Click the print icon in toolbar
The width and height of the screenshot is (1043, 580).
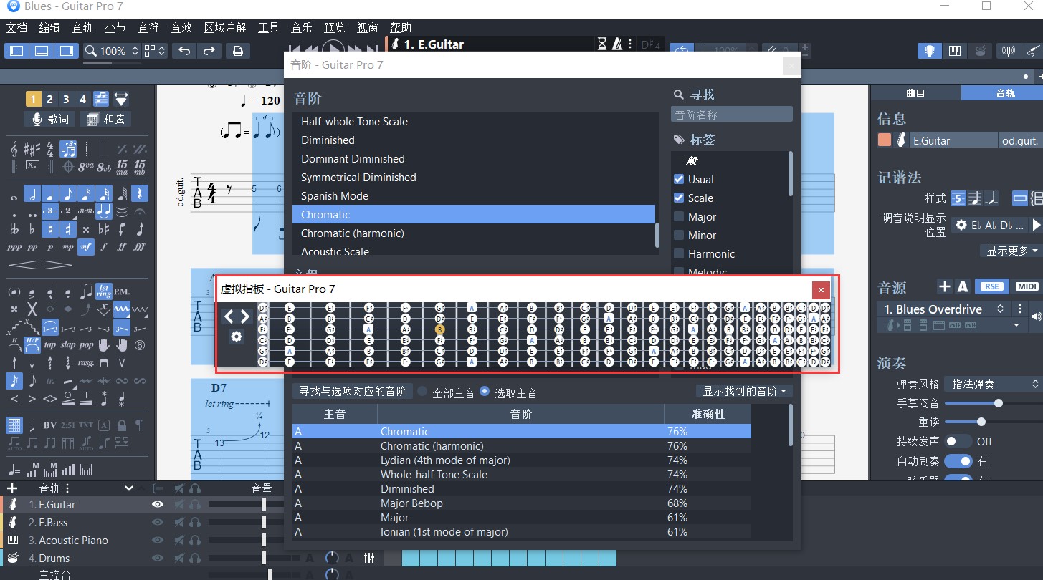tap(238, 51)
